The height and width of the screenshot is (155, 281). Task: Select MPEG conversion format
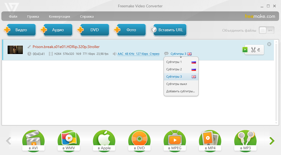pos(174,141)
